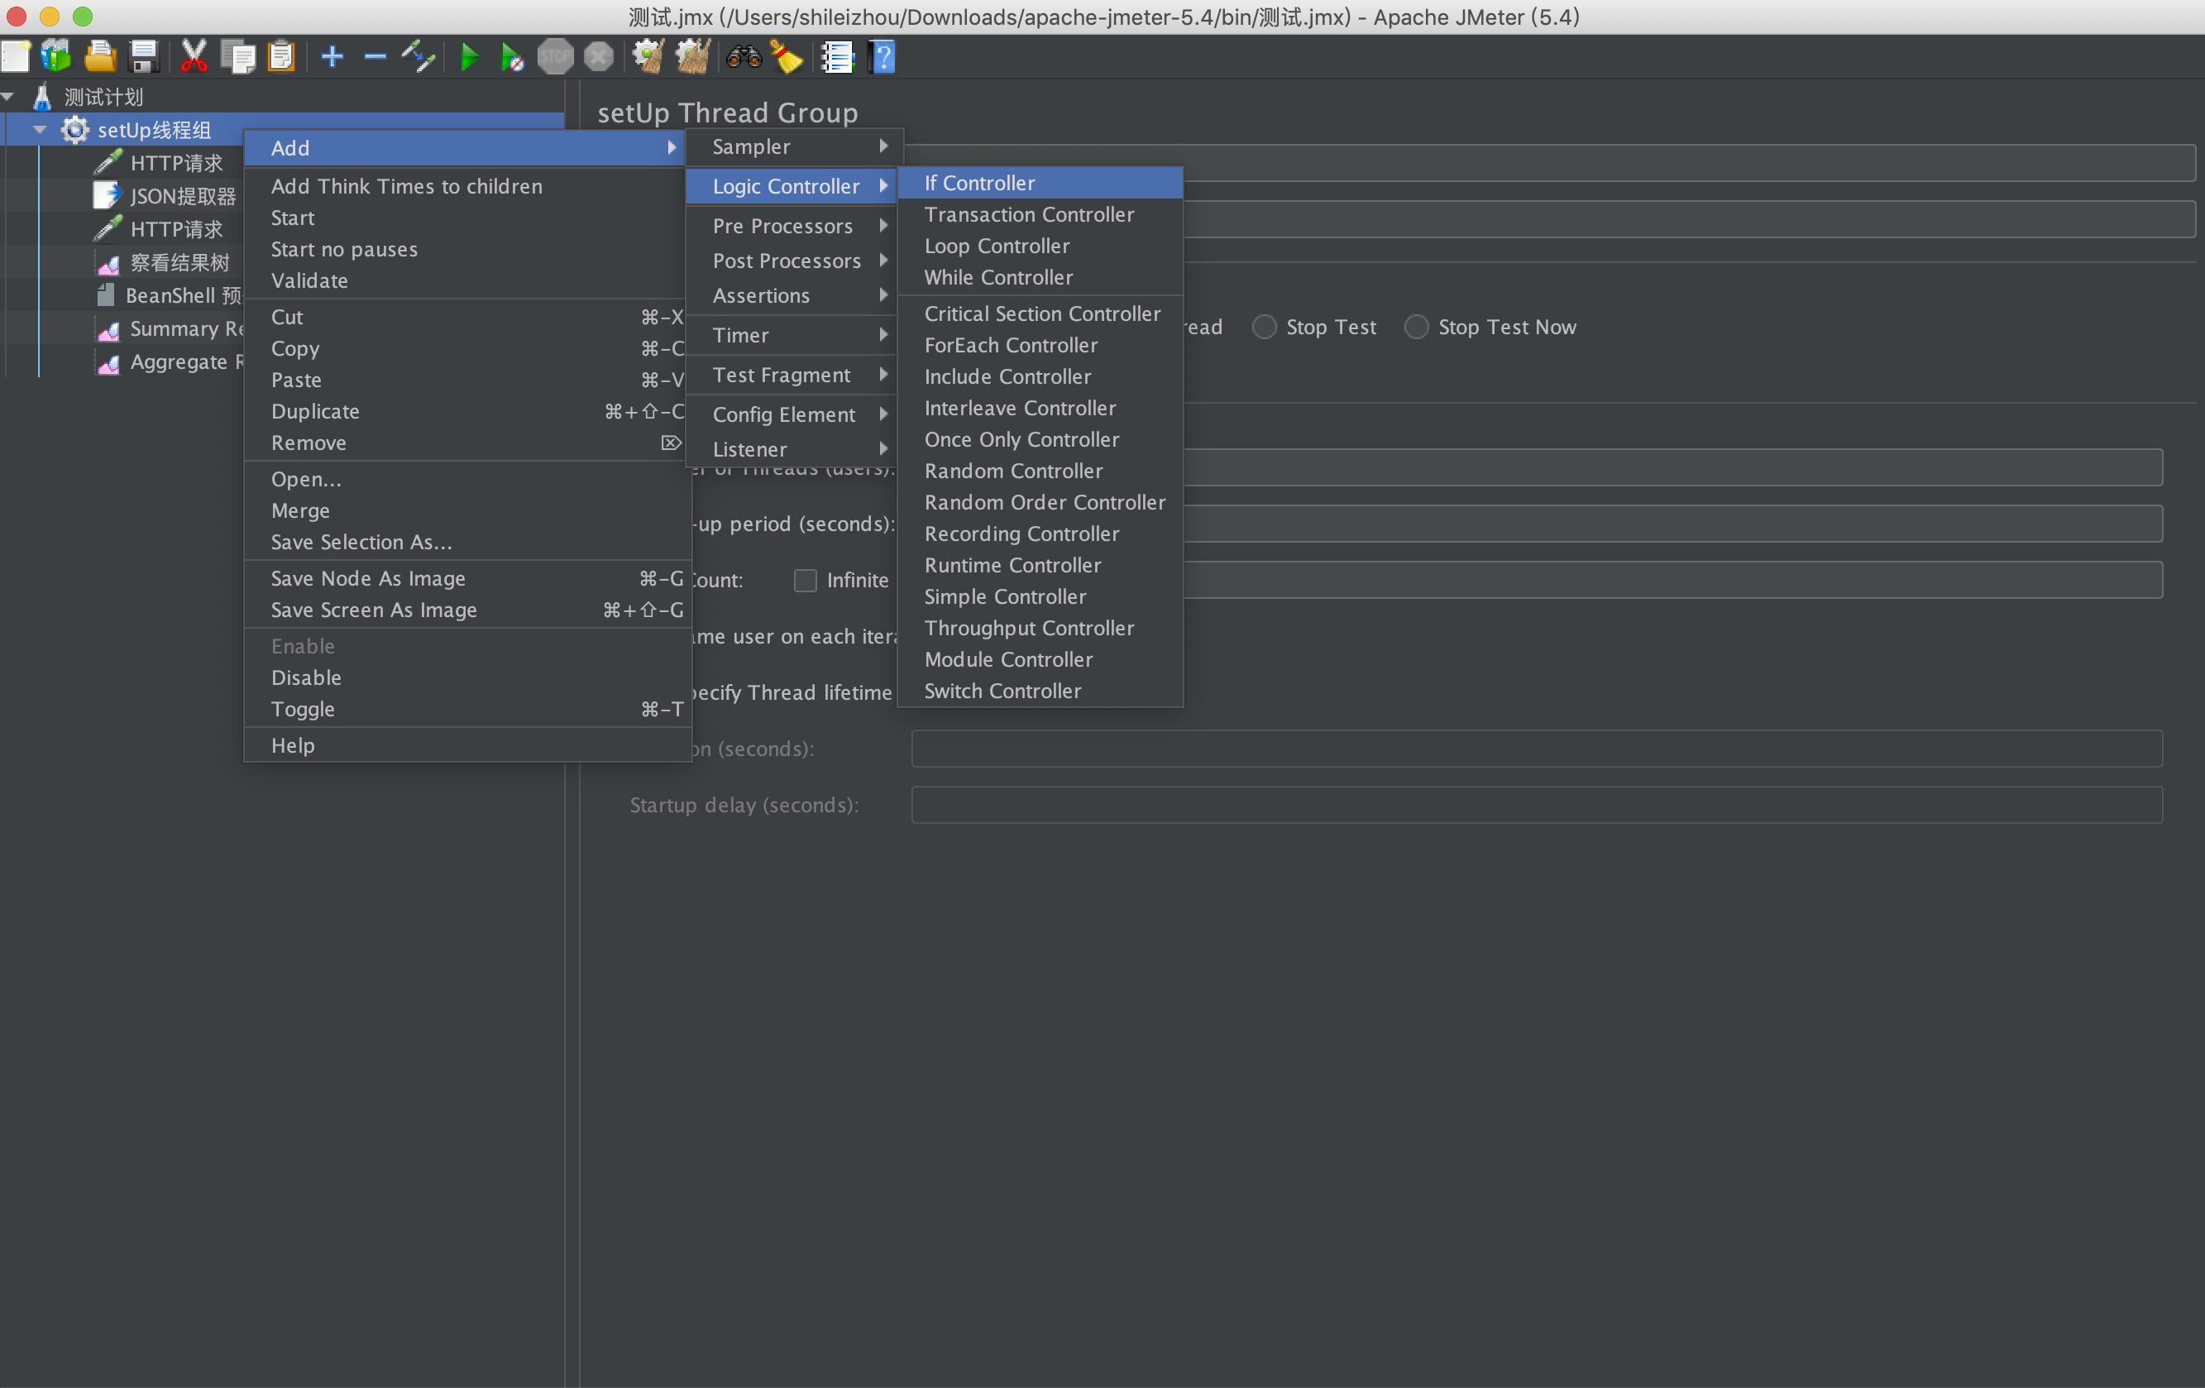Click the Save test plan icon
The image size is (2205, 1388).
coord(142,60)
